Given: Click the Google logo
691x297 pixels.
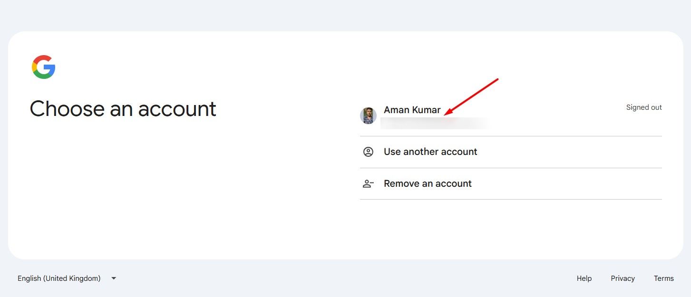Looking at the screenshot, I should (x=44, y=67).
